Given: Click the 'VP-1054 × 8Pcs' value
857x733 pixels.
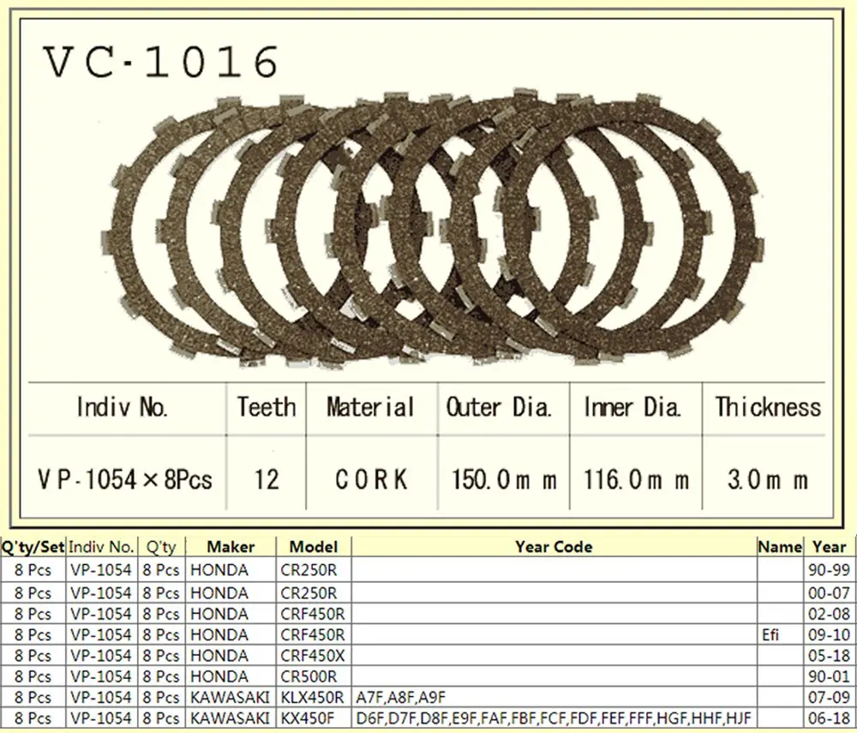Looking at the screenshot, I should tap(124, 480).
